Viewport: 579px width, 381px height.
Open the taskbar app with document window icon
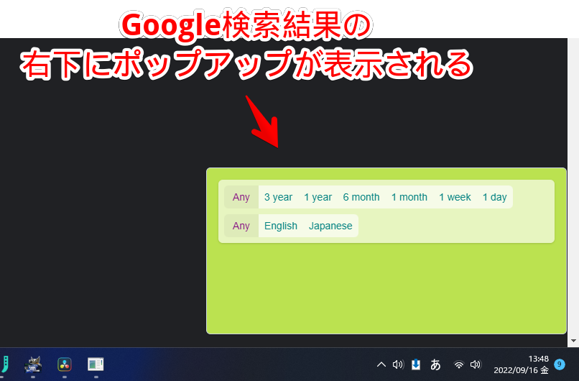point(96,364)
